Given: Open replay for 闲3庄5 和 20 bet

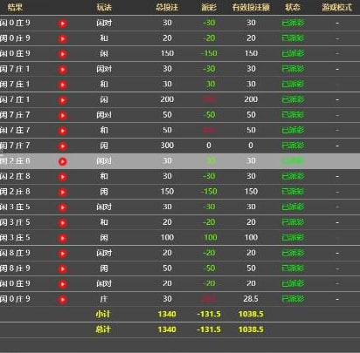Looking at the screenshot, I should 63,222.
